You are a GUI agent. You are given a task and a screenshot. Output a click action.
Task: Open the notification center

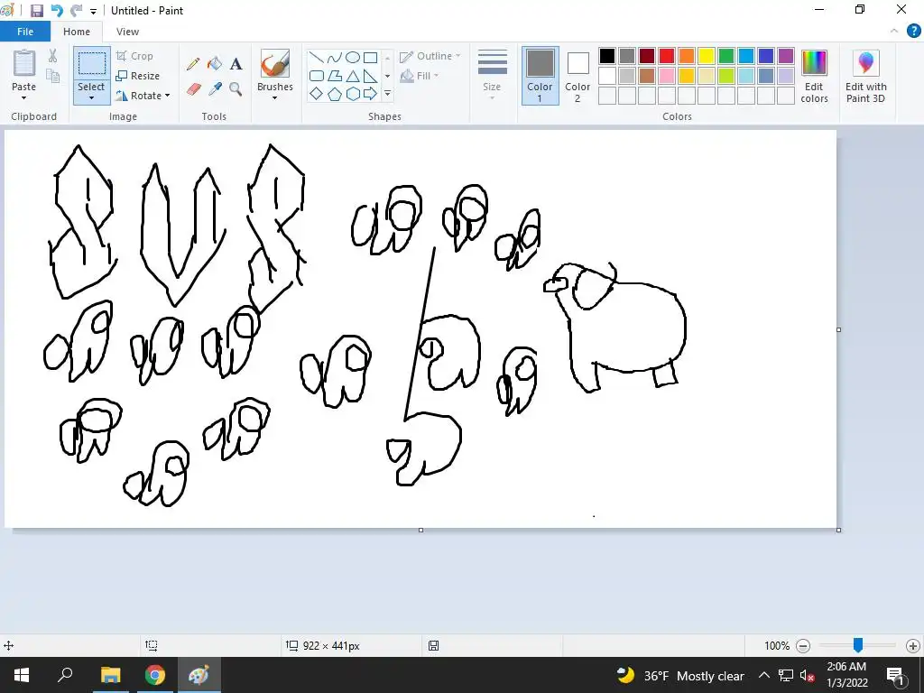click(x=895, y=675)
